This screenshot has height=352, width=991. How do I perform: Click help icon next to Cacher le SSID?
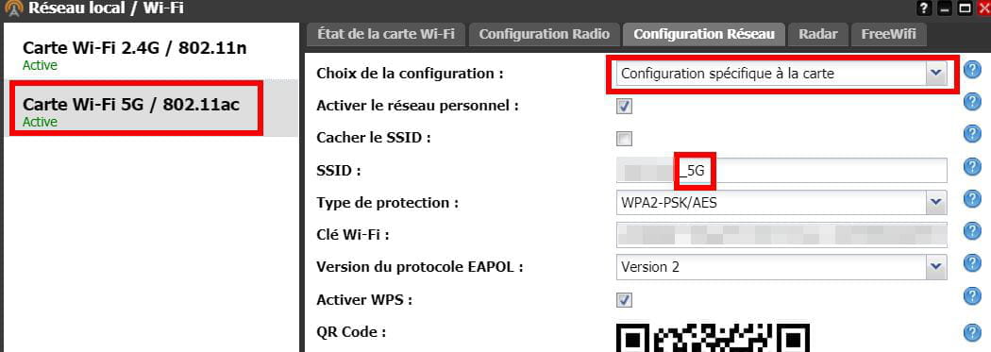coord(972,134)
